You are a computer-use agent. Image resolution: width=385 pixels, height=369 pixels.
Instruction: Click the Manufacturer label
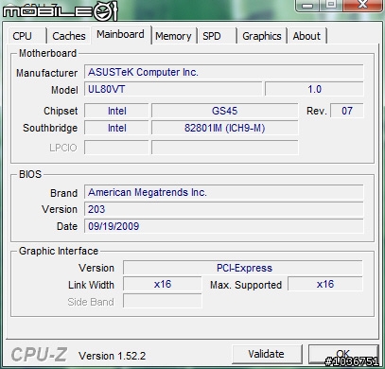point(47,73)
